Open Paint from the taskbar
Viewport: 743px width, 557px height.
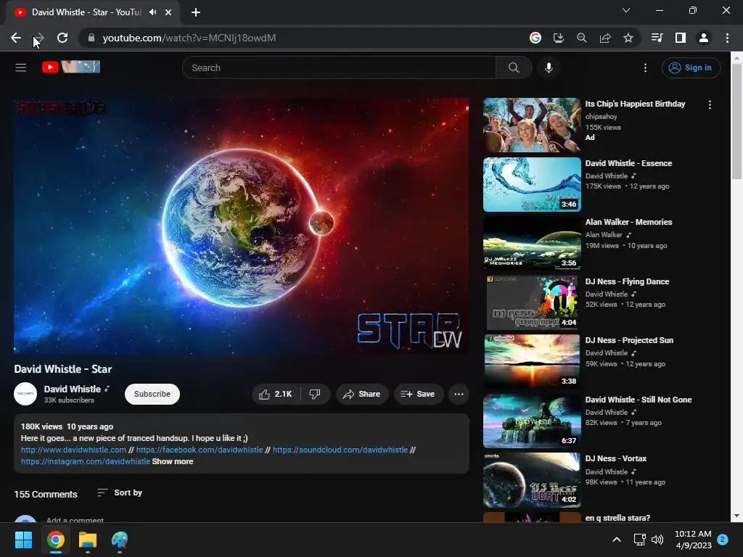coord(120,540)
